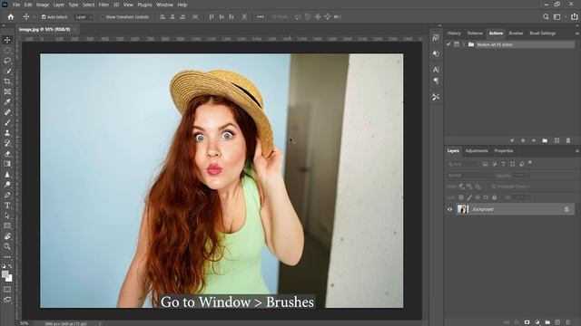The width and height of the screenshot is (581, 326).
Task: Reset default foreground and background colors
Action: pos(4,266)
